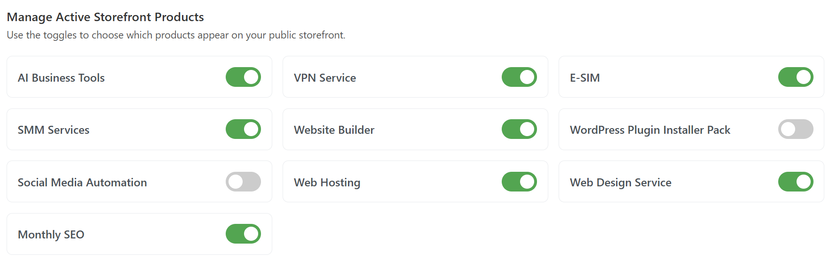Screen dimensions: 837x268
Task: Click the Monthly SEO label text
Action: 51,235
